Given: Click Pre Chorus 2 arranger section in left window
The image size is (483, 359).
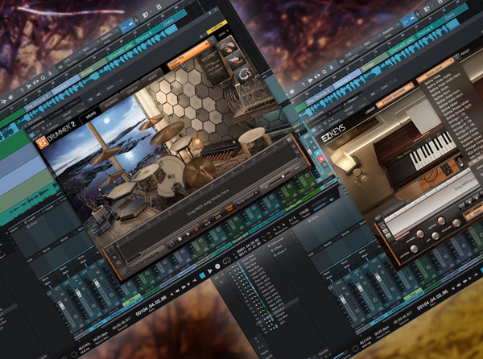Looking at the screenshot, I should tap(36, 101).
